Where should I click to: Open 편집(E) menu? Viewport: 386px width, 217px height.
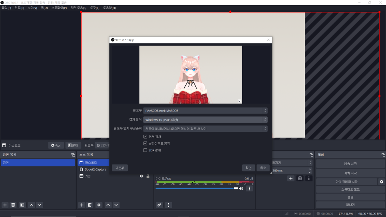(19, 8)
